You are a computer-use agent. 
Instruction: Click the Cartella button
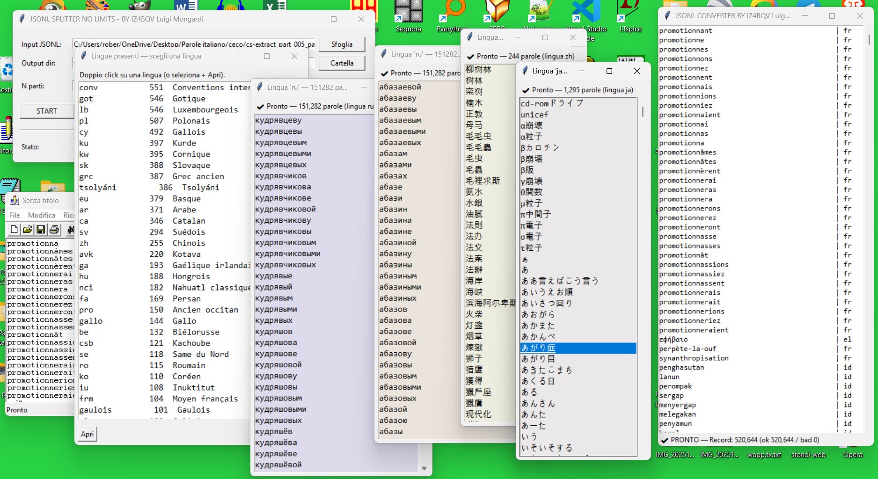click(x=341, y=63)
